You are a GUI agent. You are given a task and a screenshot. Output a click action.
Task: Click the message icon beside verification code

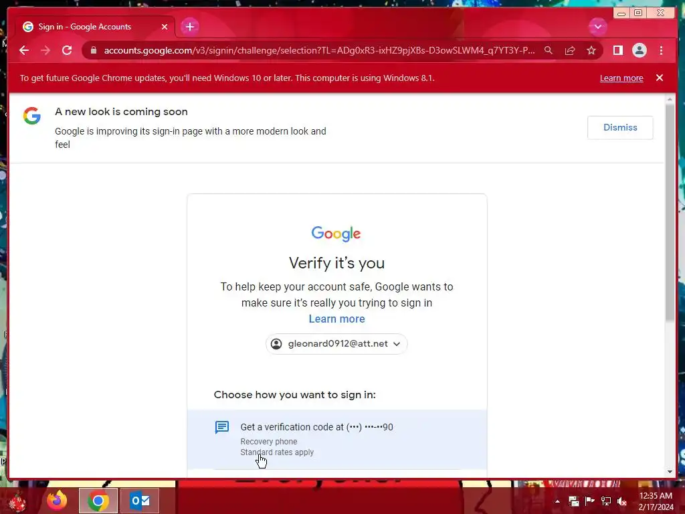pyautogui.click(x=222, y=428)
